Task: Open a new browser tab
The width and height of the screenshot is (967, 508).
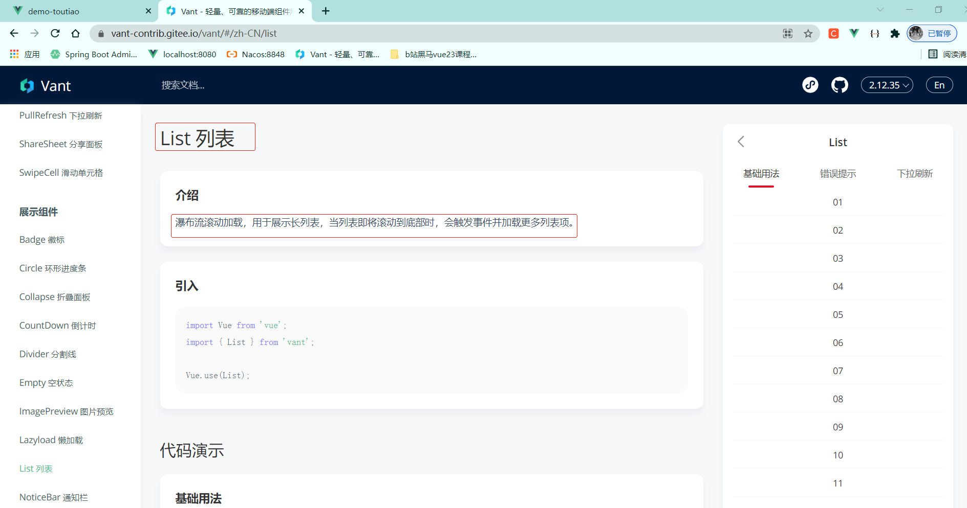Action: (326, 11)
